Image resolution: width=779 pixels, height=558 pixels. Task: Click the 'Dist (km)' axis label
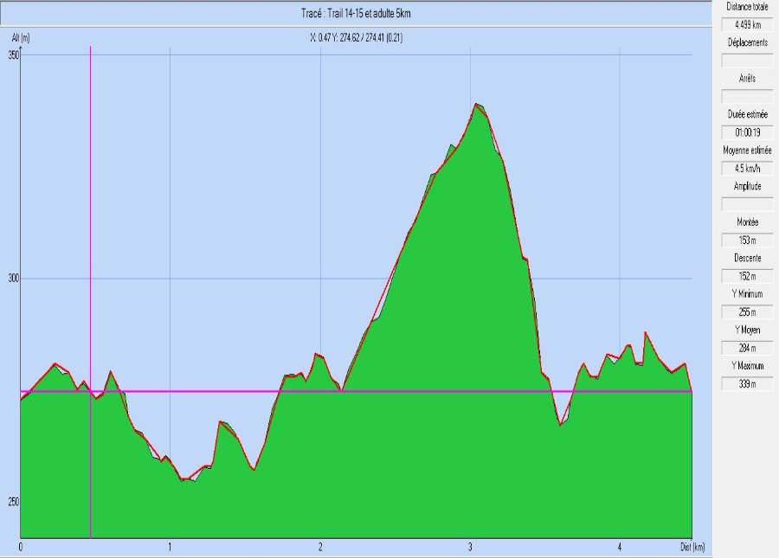click(692, 547)
